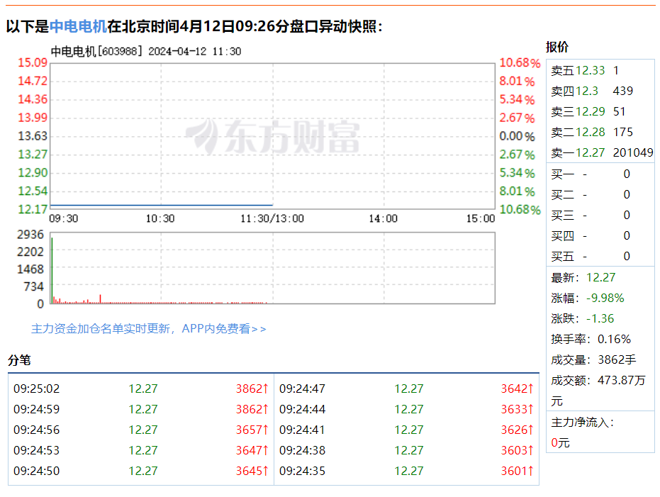Select the 买三 bid row

tap(600, 216)
